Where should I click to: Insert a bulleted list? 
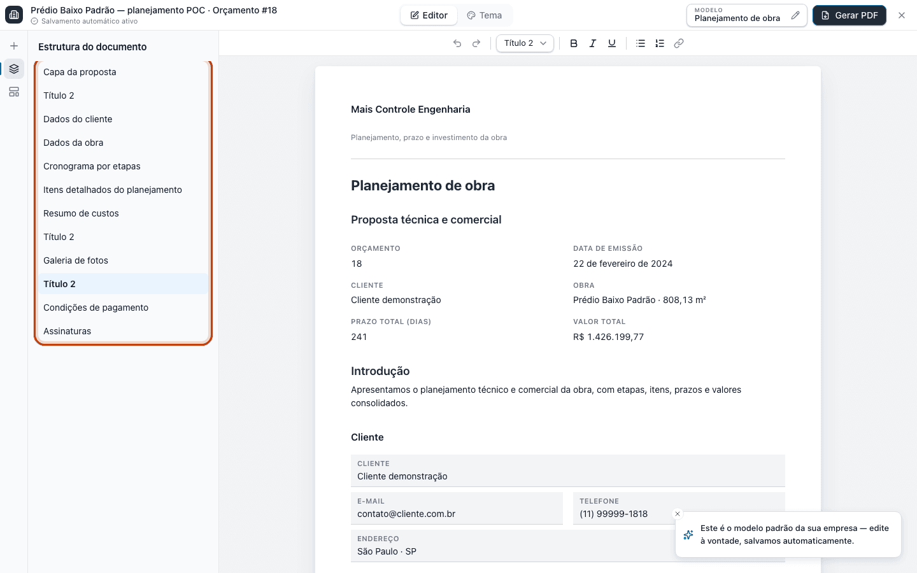641,43
